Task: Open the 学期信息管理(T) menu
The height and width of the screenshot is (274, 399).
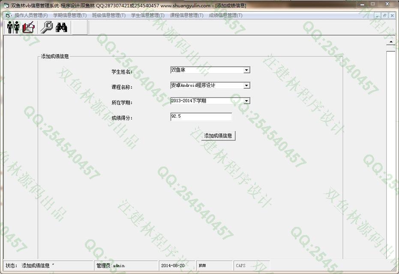Action: point(70,15)
